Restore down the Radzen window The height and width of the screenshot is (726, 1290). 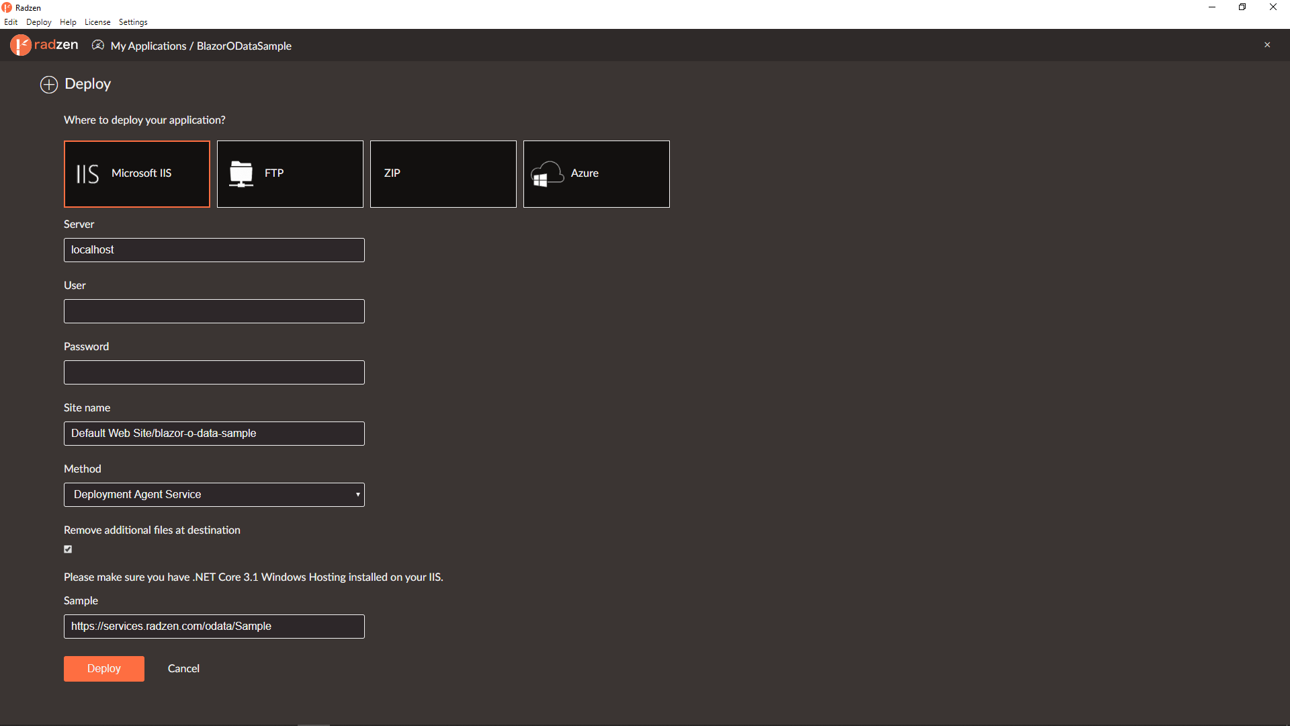pyautogui.click(x=1242, y=7)
